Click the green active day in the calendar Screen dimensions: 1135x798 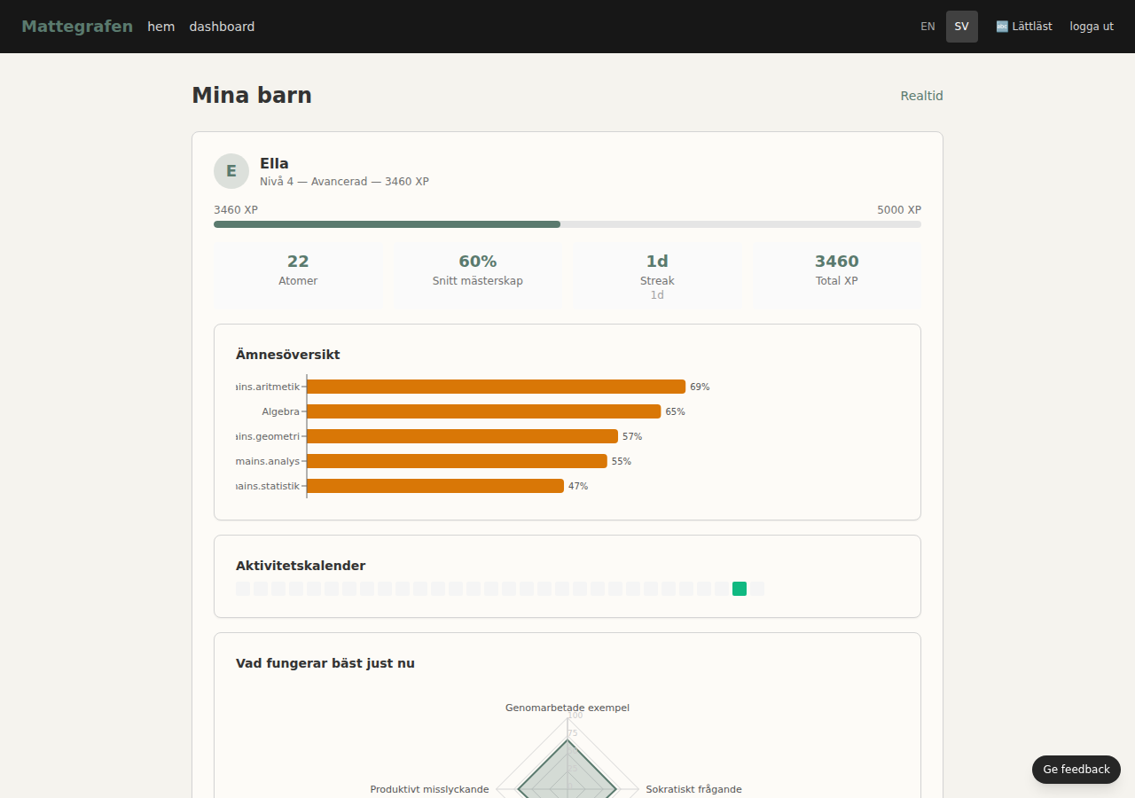click(x=740, y=589)
